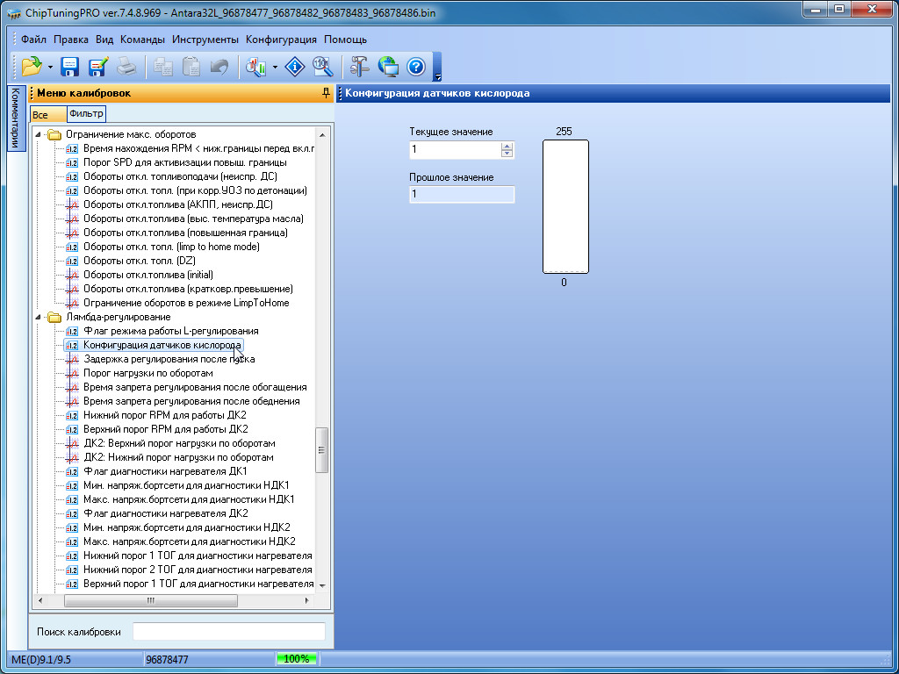Increase Текущее значение with up spinner arrow
The image size is (899, 674).
click(x=507, y=146)
